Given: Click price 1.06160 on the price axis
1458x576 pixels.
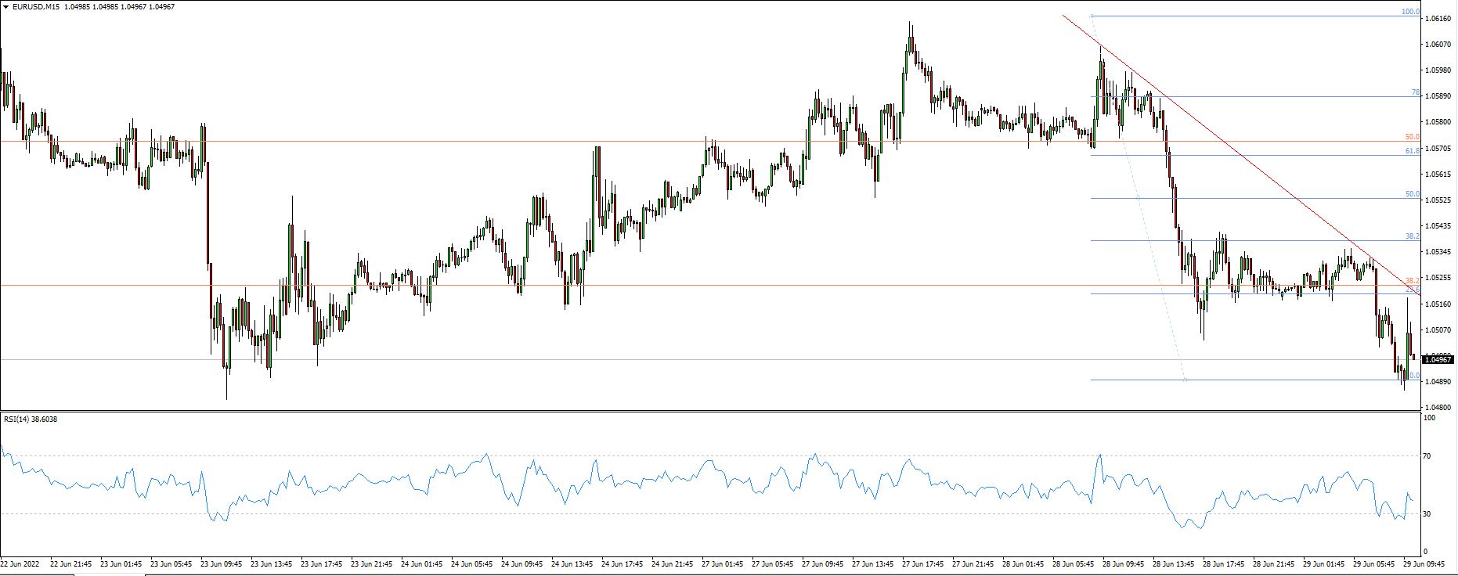Looking at the screenshot, I should pyautogui.click(x=1438, y=18).
